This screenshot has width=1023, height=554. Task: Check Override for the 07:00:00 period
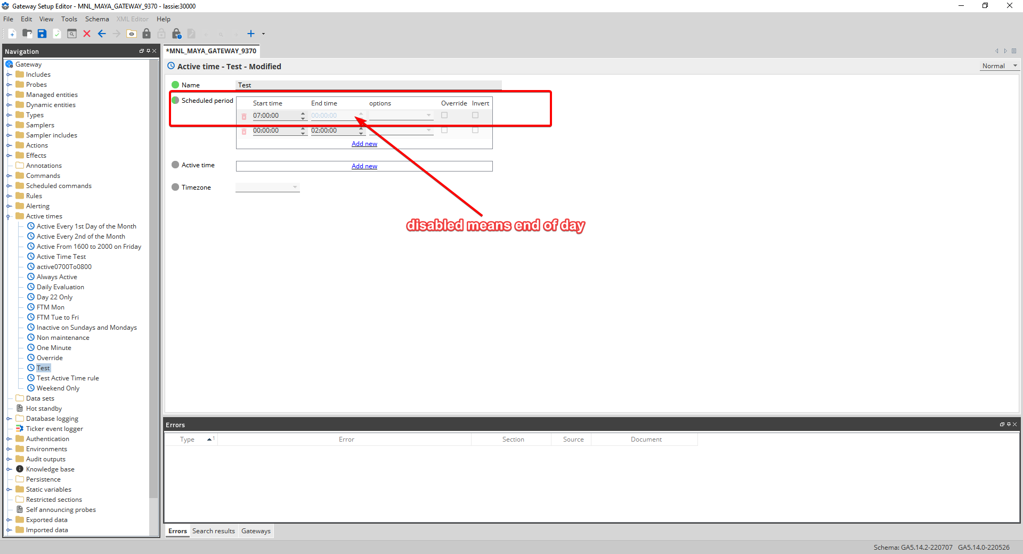coord(444,115)
